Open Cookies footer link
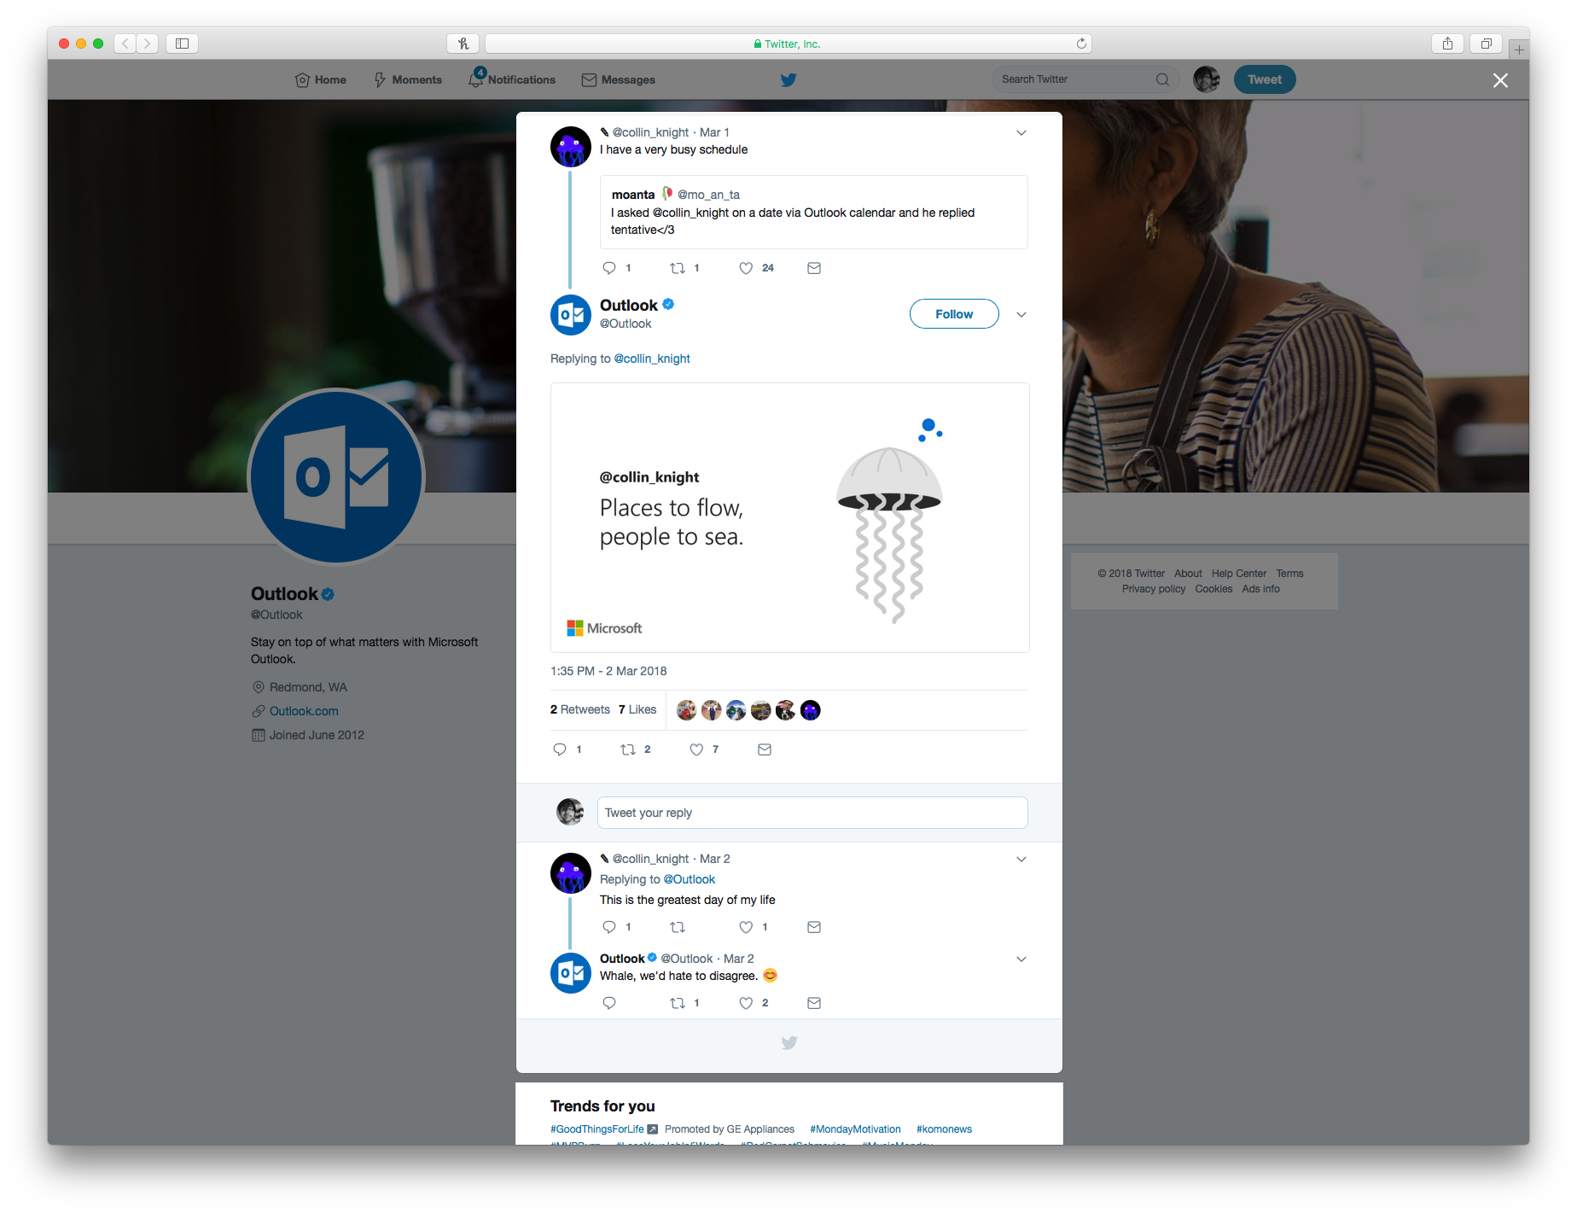1577x1213 pixels. coord(1213,589)
